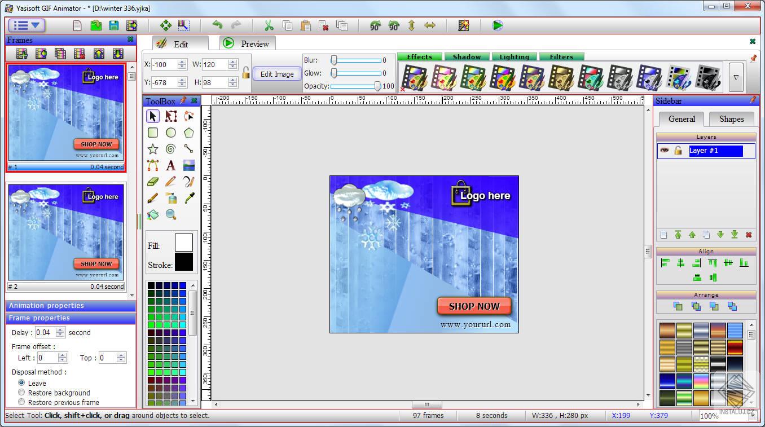Select frame #2 thumbnail
This screenshot has height=427, width=765.
(66, 232)
